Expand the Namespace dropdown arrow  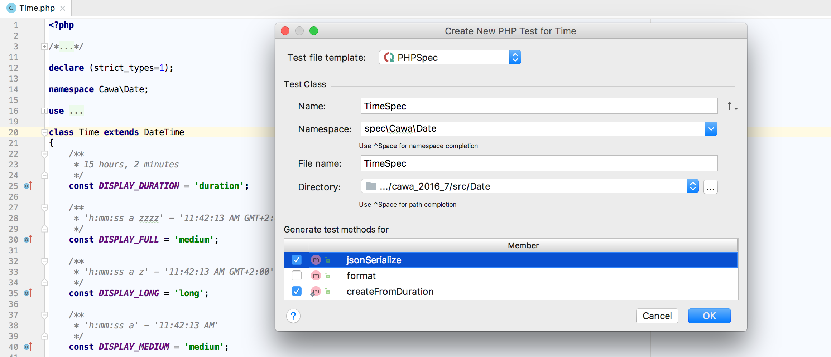[711, 129]
